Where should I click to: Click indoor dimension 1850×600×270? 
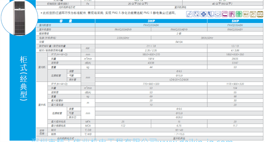(151, 55)
